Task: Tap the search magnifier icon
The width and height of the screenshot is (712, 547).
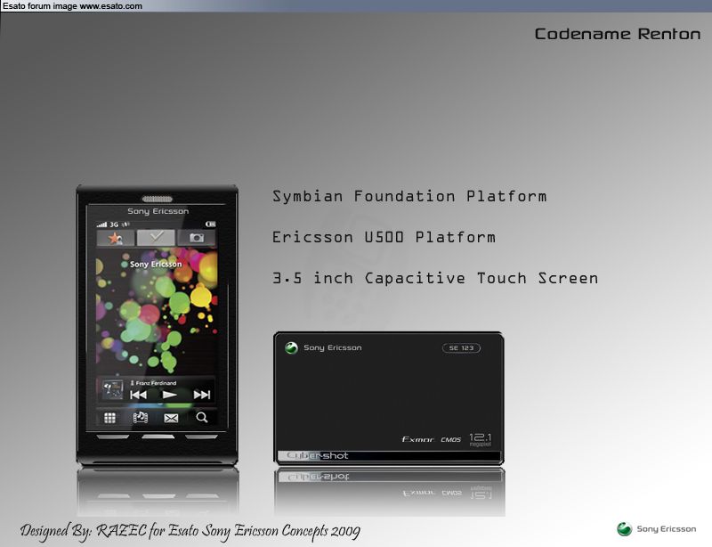Action: (x=202, y=417)
